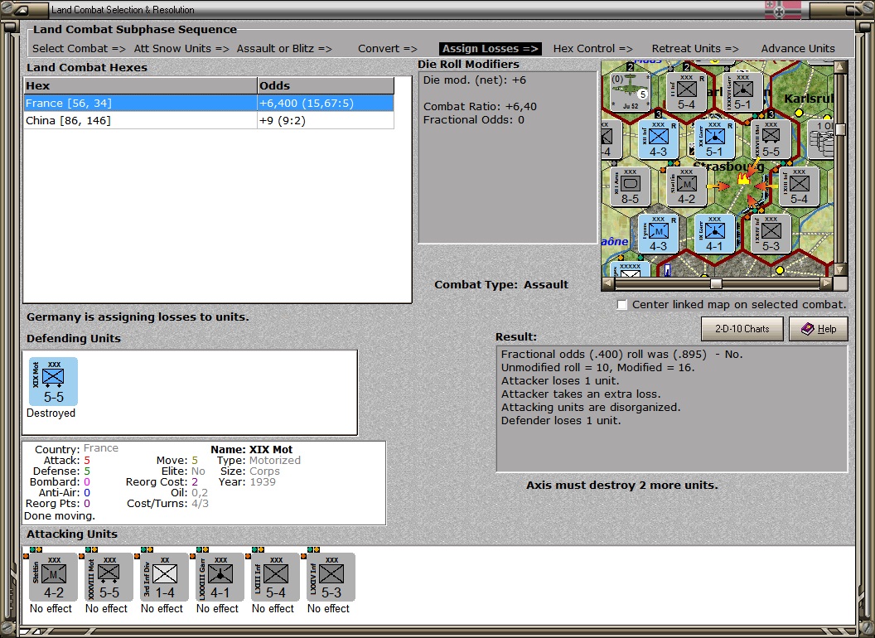Go to the Select Combat subphase

(79, 49)
